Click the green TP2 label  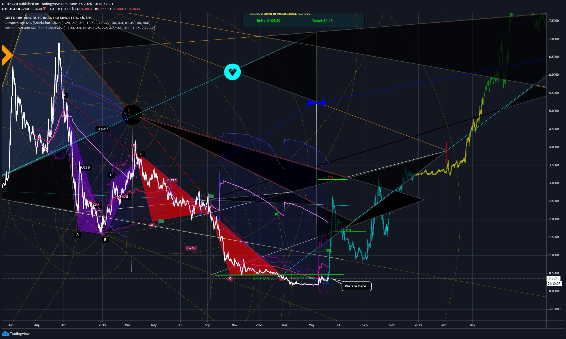328,250
